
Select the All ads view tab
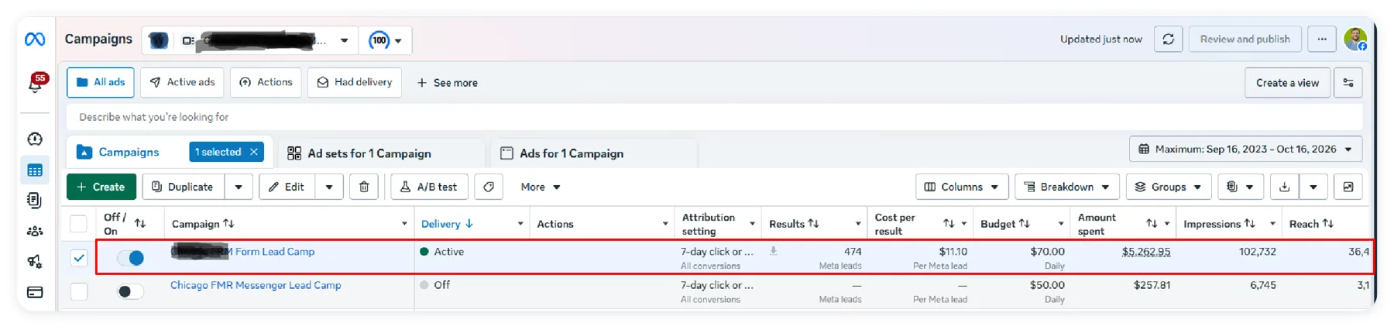[x=101, y=82]
